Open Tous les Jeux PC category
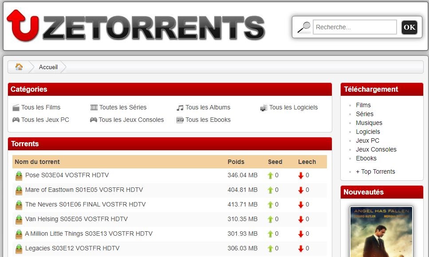 tap(45, 120)
